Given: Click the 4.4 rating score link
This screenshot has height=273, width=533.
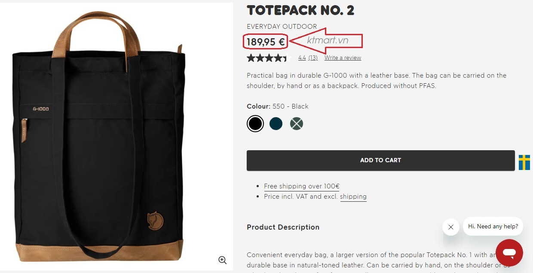Looking at the screenshot, I should (x=302, y=58).
